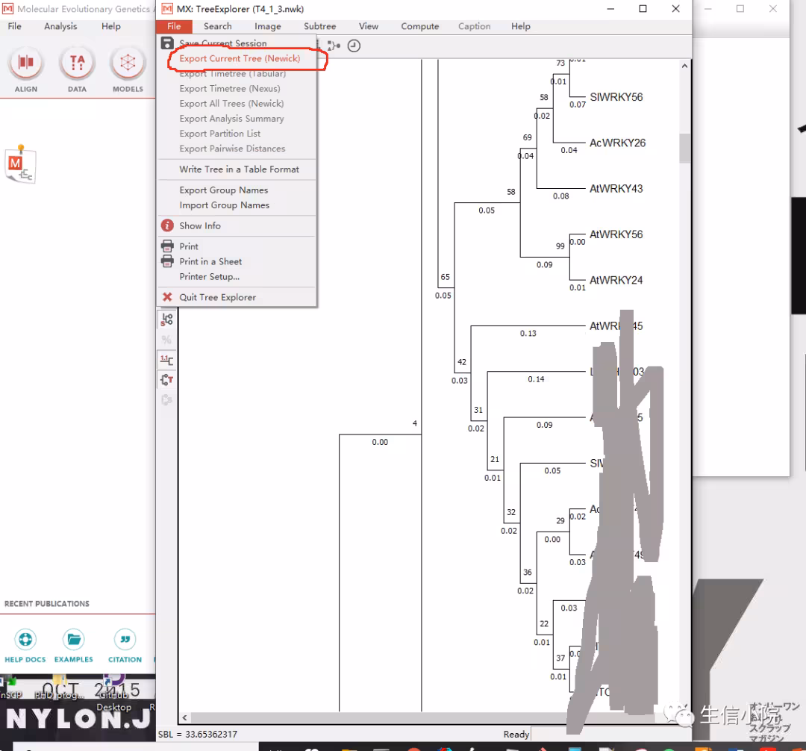Click the CITATION quote icon
The width and height of the screenshot is (806, 751).
click(125, 640)
